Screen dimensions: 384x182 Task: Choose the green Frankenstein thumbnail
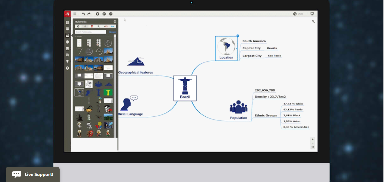(89, 117)
